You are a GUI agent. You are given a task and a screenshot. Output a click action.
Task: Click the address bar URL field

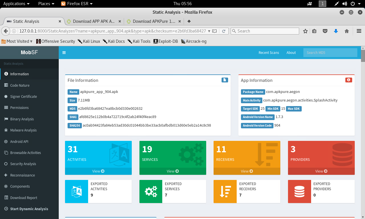pyautogui.click(x=113, y=31)
